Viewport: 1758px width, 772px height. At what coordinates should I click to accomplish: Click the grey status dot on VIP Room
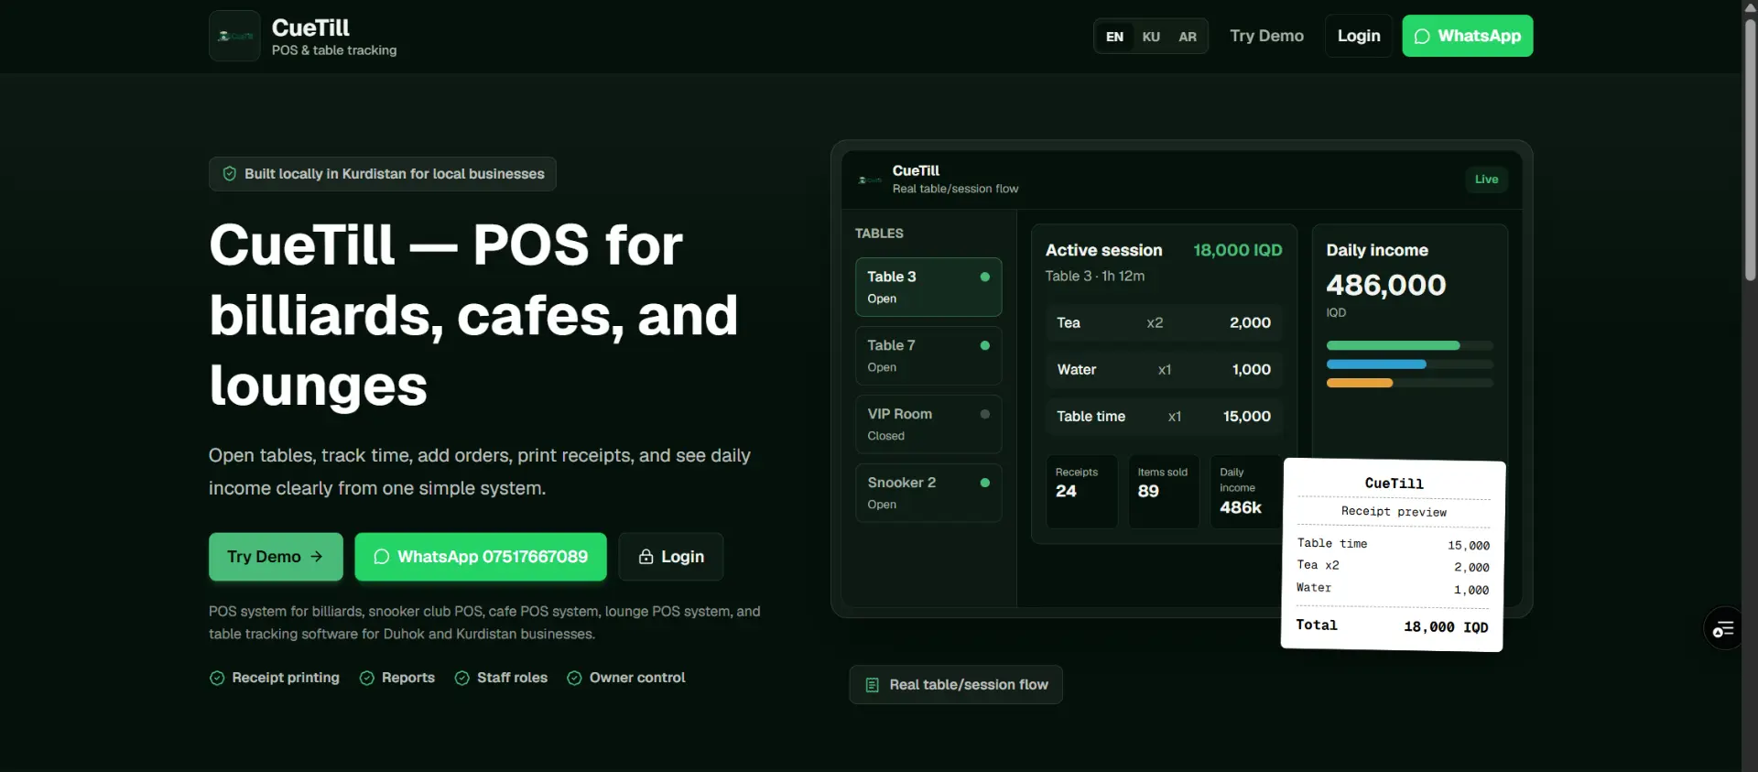coord(985,414)
